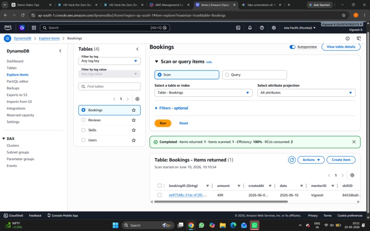
Task: Open the Actions dropdown button
Action: pos(311,160)
